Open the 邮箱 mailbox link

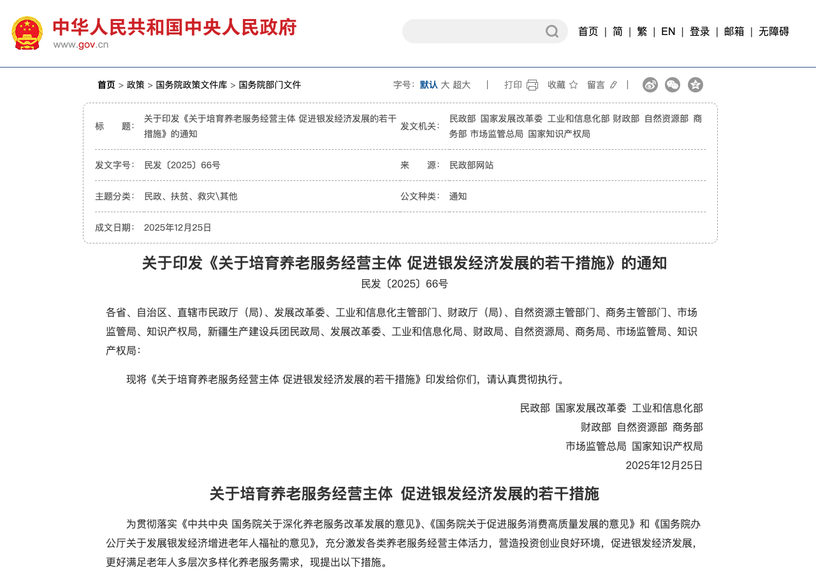(x=734, y=31)
